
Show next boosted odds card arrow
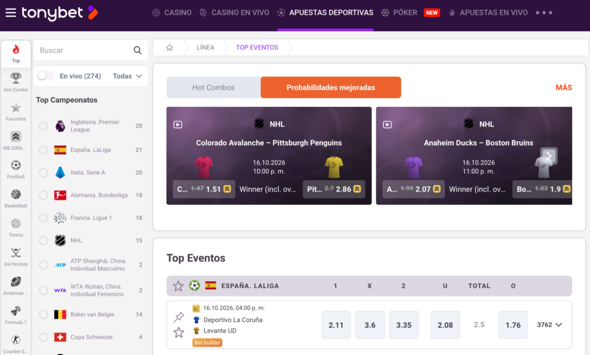point(549,155)
